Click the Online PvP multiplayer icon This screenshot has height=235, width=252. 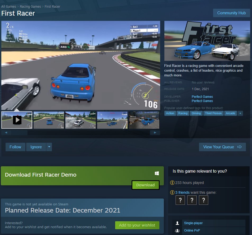(177, 231)
